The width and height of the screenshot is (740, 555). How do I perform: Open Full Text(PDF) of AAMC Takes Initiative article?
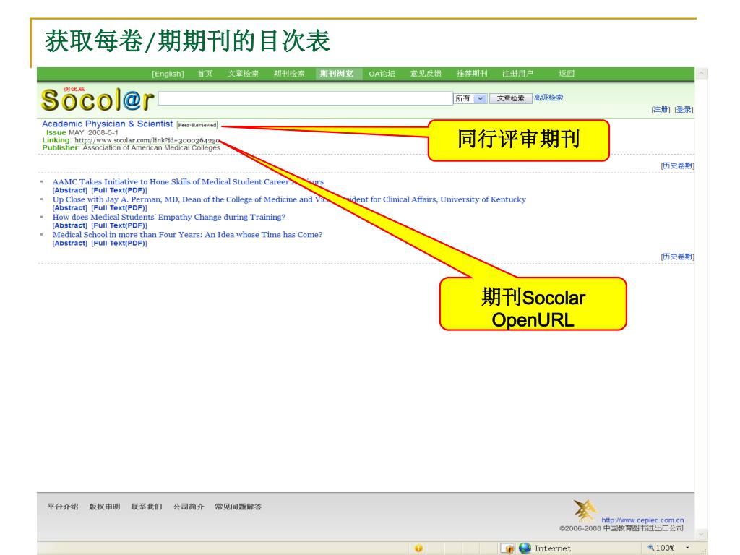coord(119,190)
